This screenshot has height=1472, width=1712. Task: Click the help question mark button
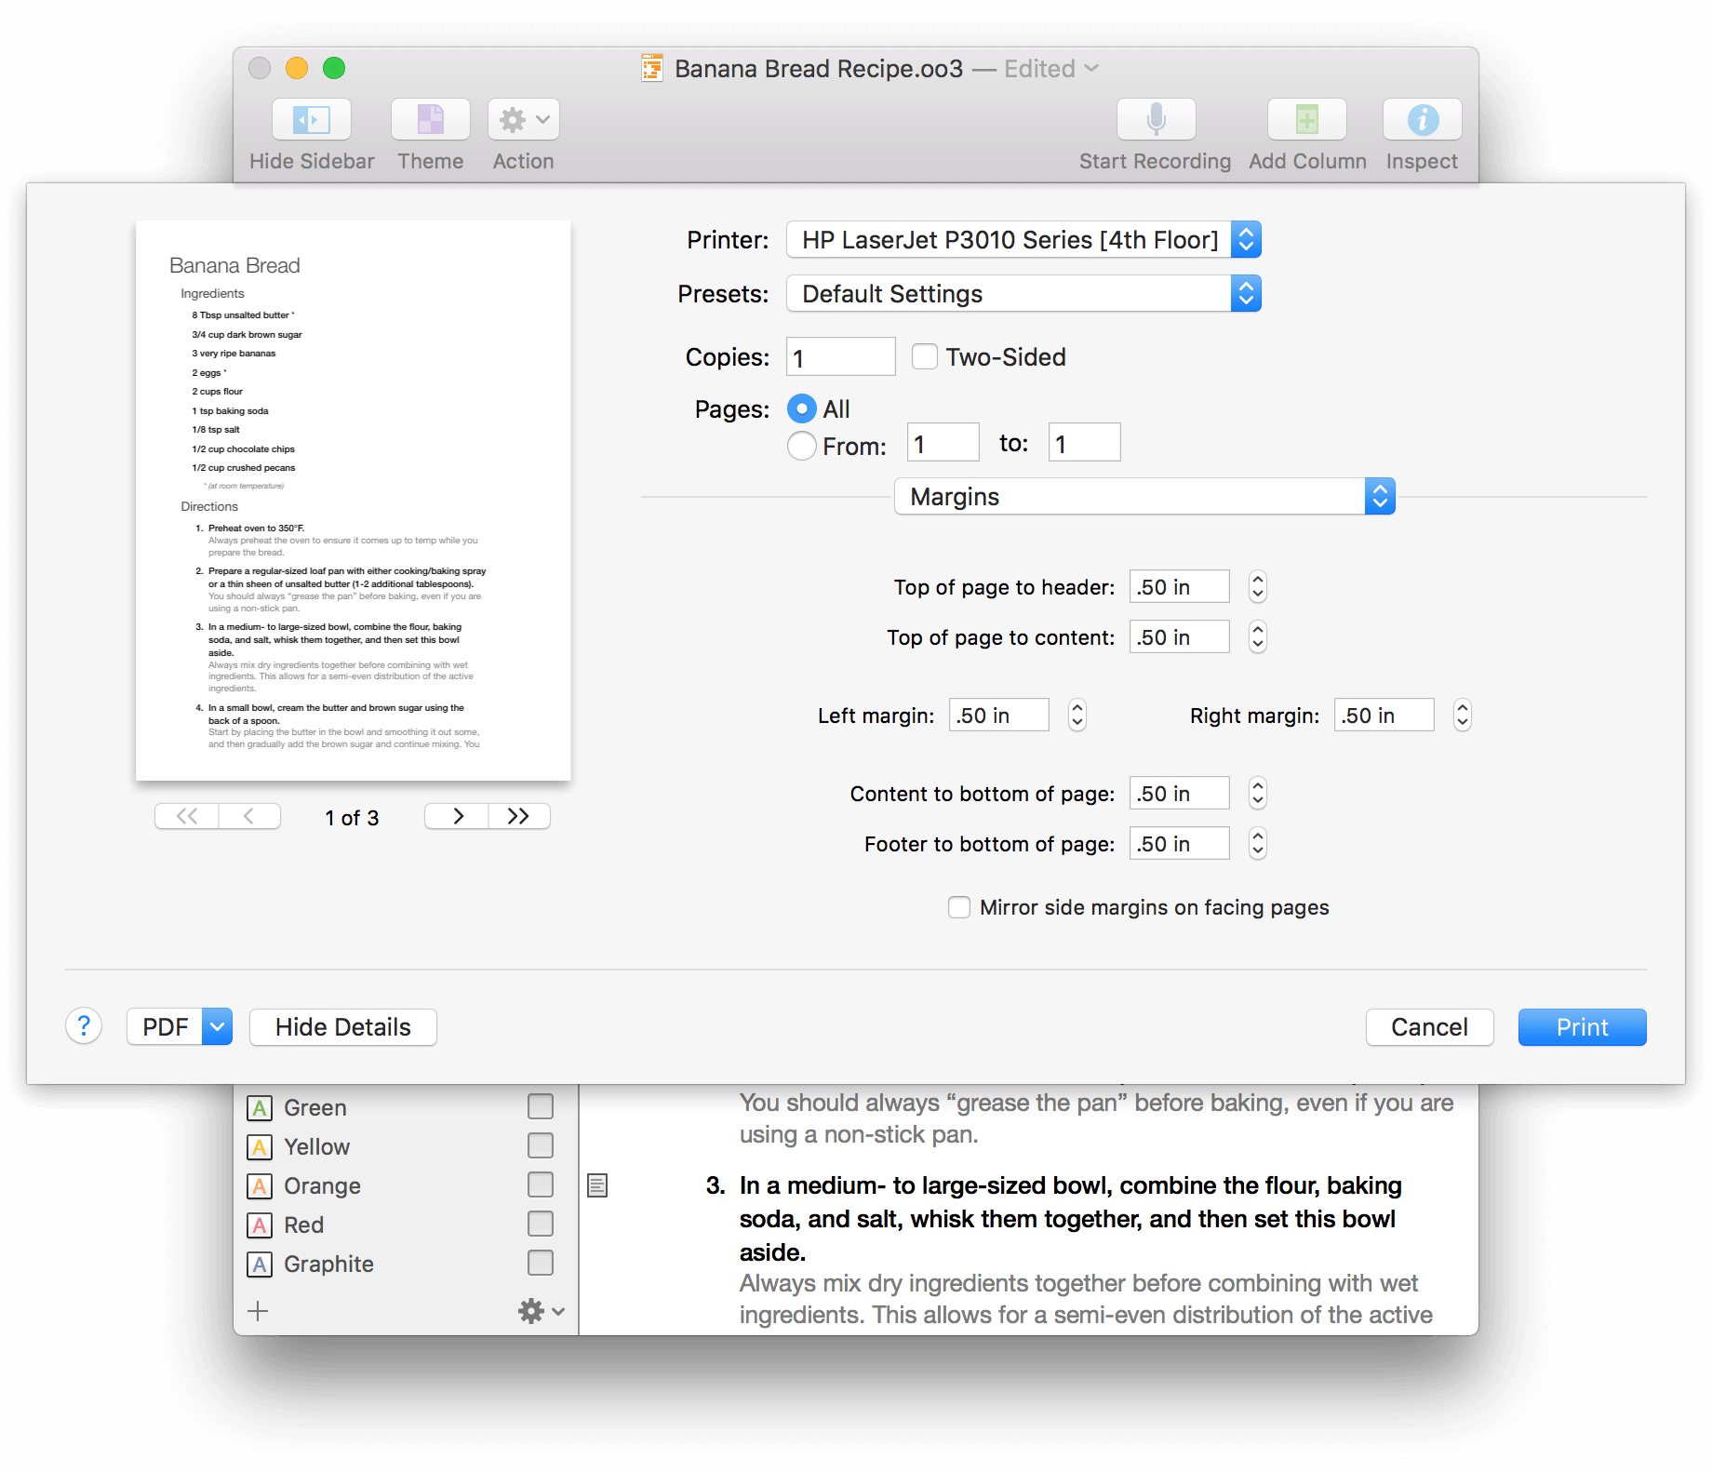pos(84,1026)
